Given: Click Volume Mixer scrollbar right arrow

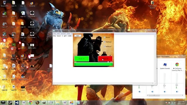Looking at the screenshot, I should click(x=182, y=95).
